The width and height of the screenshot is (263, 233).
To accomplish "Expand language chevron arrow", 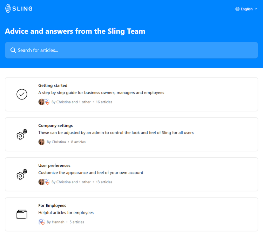I will pyautogui.click(x=256, y=9).
